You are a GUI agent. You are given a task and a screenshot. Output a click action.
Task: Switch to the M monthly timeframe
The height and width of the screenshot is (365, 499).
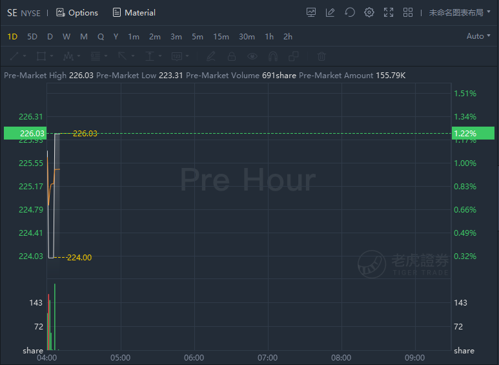point(84,37)
